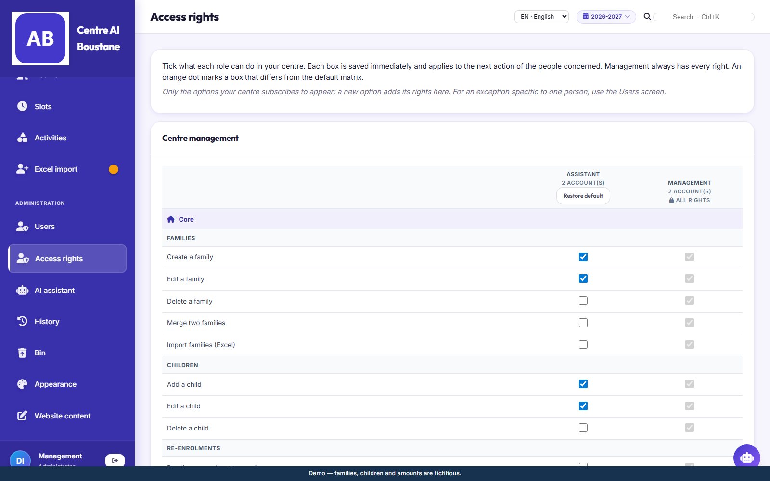Click the Activities shapes icon

pos(22,138)
